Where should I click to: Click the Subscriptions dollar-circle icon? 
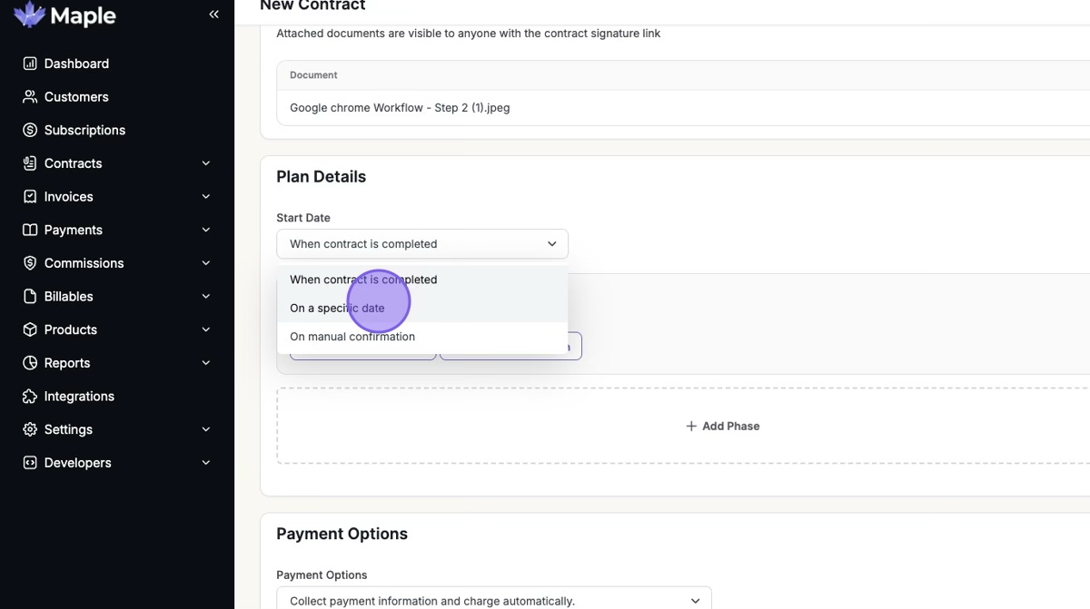click(x=30, y=130)
